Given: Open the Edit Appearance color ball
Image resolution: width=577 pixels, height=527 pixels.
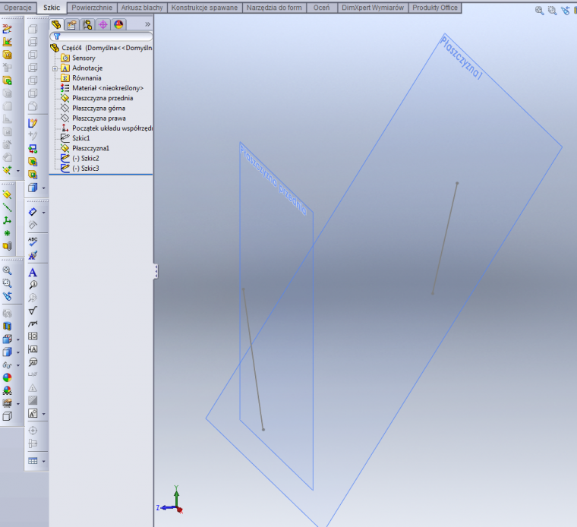Looking at the screenshot, I should [x=7, y=377].
